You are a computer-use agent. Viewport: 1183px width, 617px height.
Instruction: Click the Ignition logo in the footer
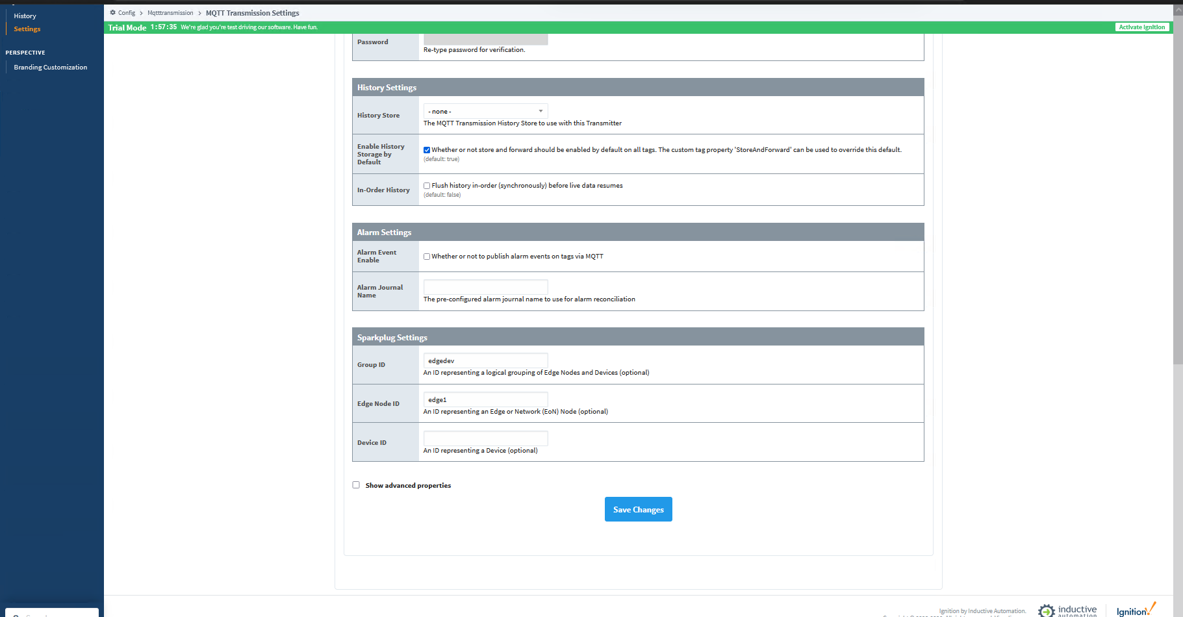(x=1136, y=609)
